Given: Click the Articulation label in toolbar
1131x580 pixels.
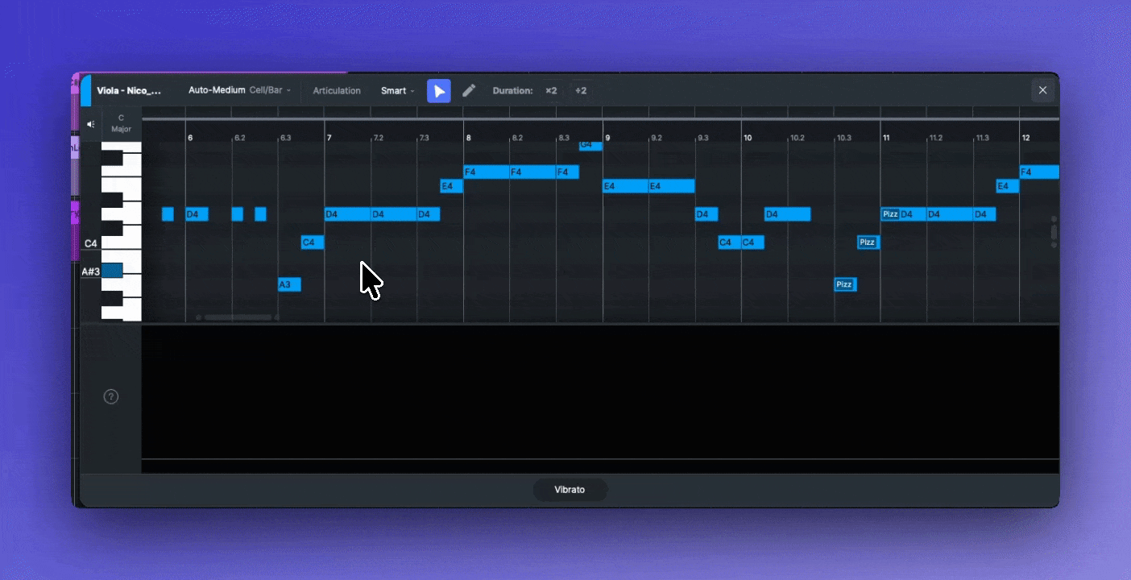Looking at the screenshot, I should tap(337, 91).
